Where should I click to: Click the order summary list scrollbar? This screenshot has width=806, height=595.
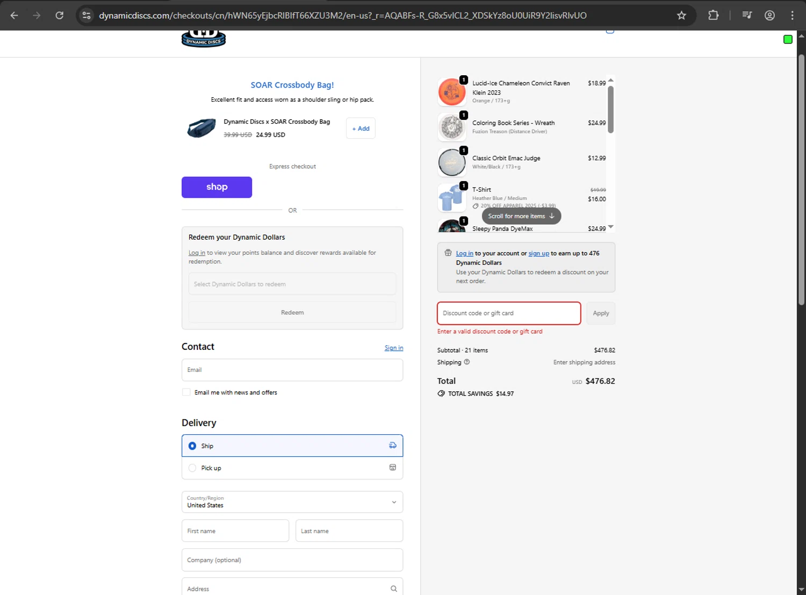click(x=610, y=110)
